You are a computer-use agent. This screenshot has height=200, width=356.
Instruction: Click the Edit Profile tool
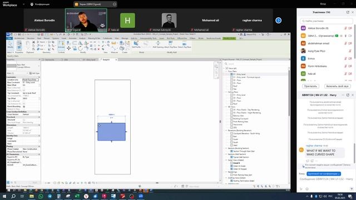(x=136, y=44)
